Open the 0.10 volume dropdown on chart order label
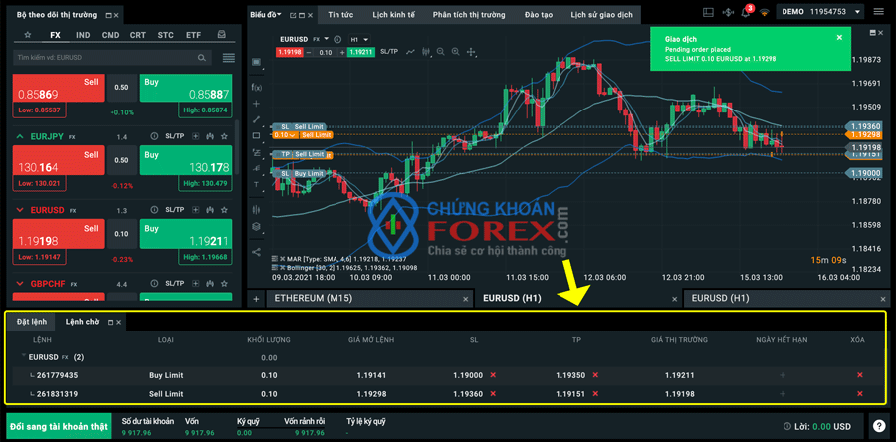The height and width of the screenshot is (442, 896). [285, 135]
